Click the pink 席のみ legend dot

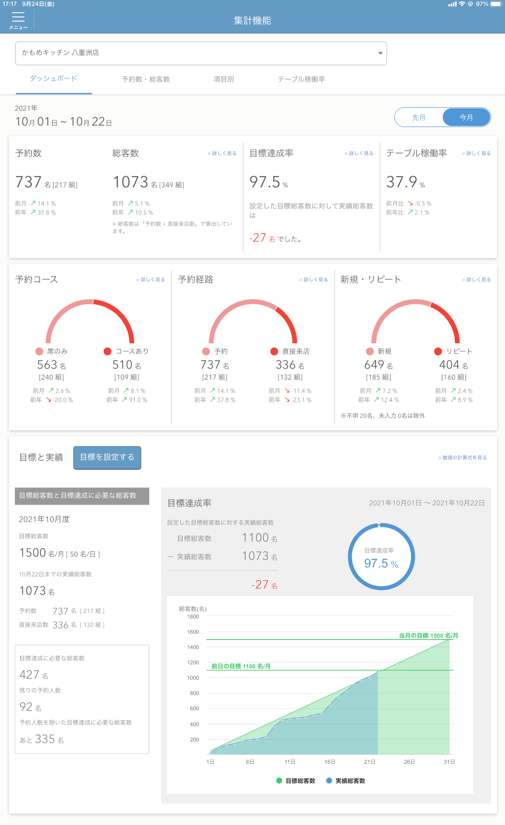coord(39,351)
